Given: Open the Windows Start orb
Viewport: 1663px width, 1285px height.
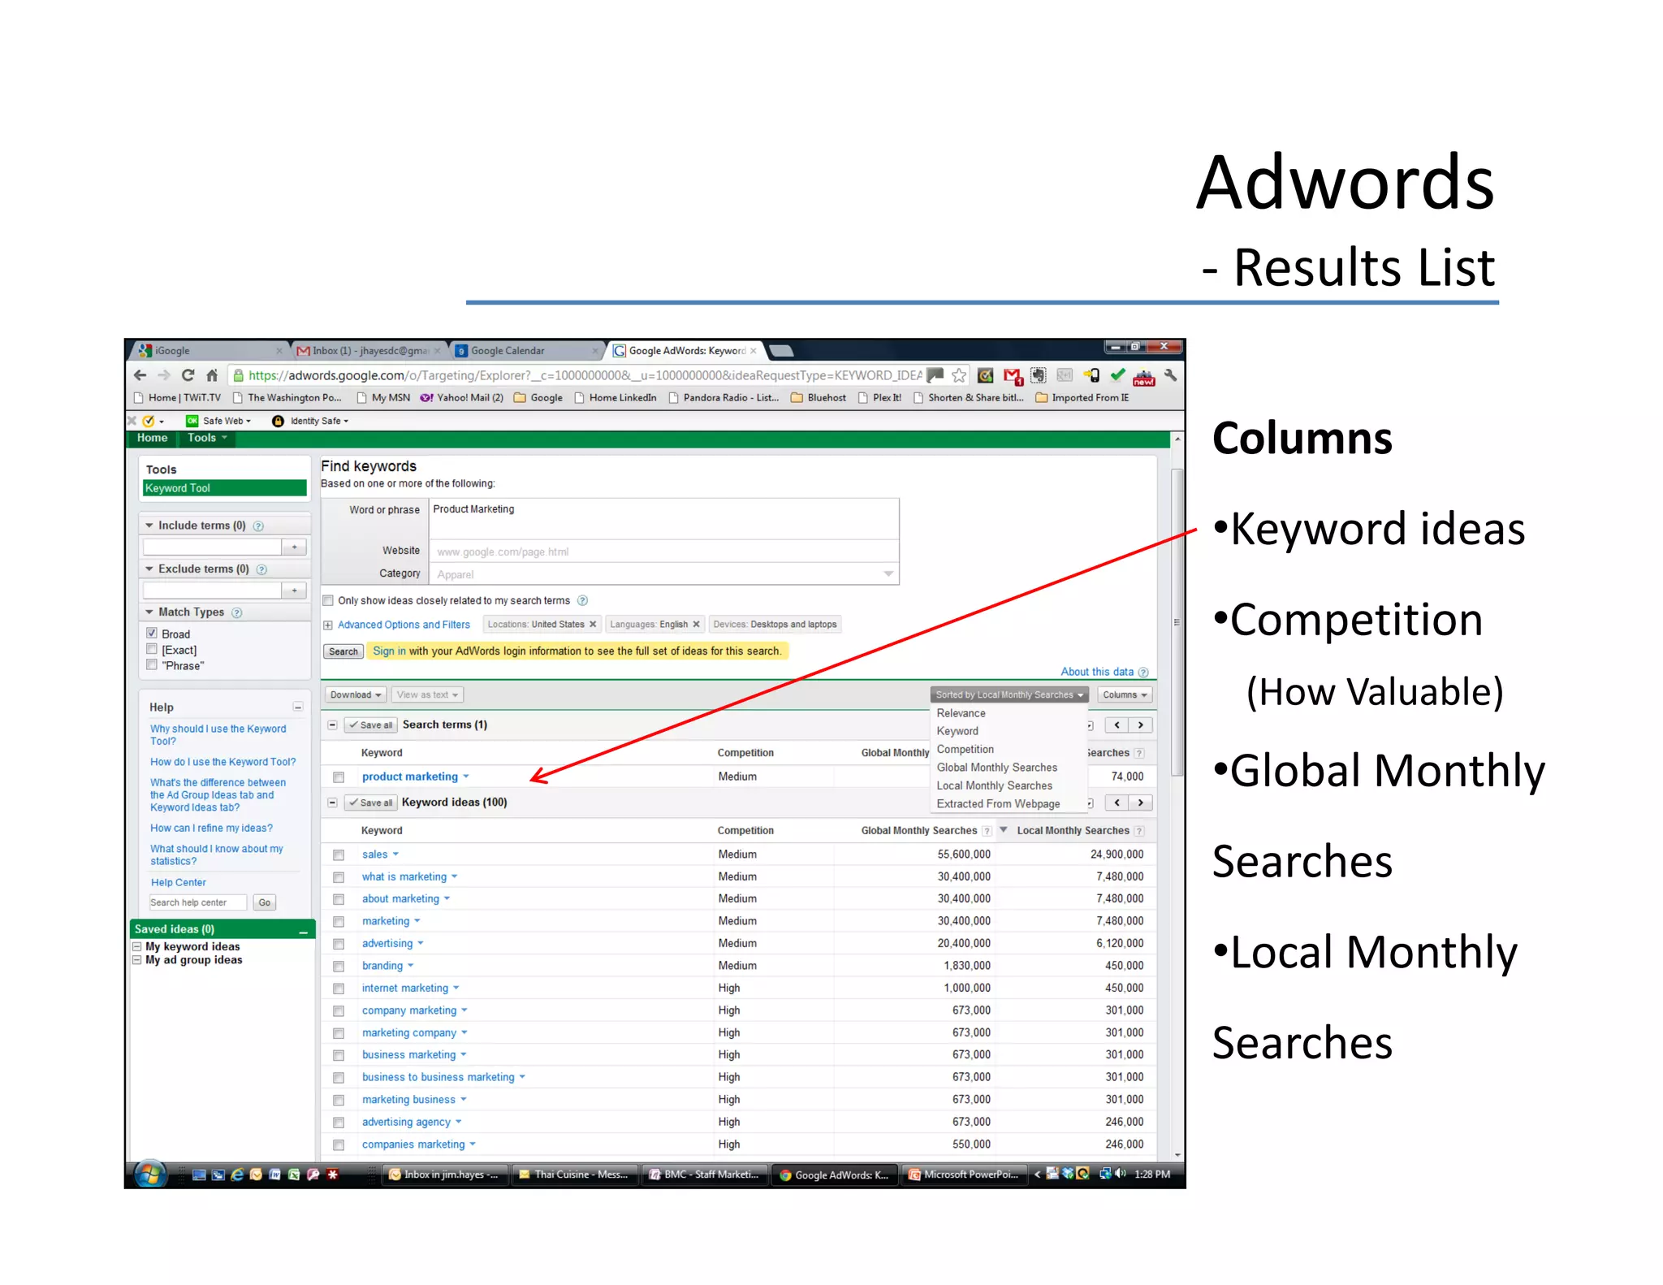Looking at the screenshot, I should click(150, 1174).
